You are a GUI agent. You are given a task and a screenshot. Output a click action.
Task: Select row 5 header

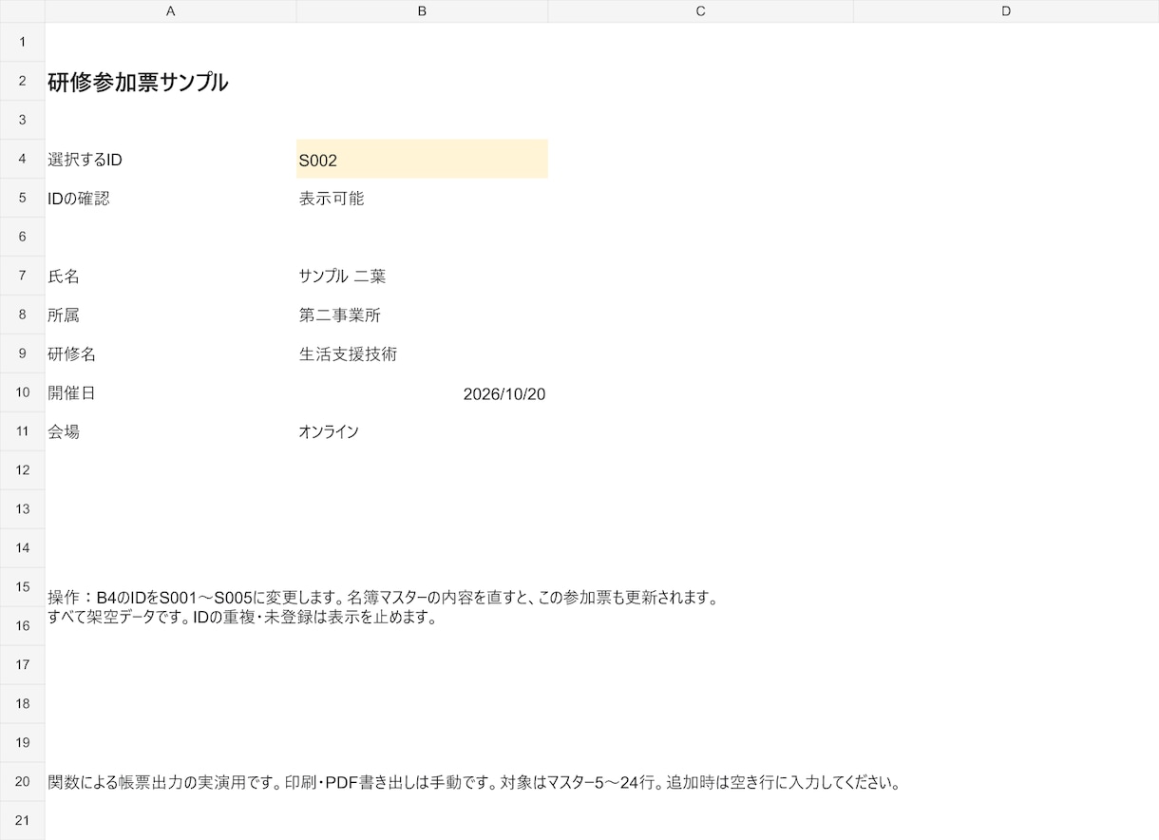pos(22,198)
